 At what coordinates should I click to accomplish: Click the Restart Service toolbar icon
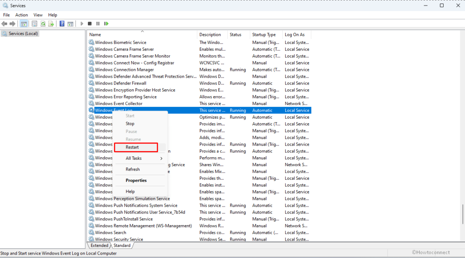click(x=106, y=24)
